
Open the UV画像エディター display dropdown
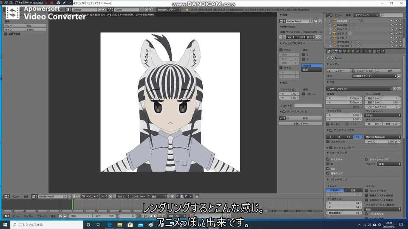(374, 76)
